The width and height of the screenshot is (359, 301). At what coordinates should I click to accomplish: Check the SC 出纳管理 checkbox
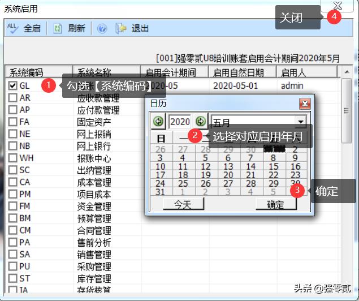pos(13,170)
